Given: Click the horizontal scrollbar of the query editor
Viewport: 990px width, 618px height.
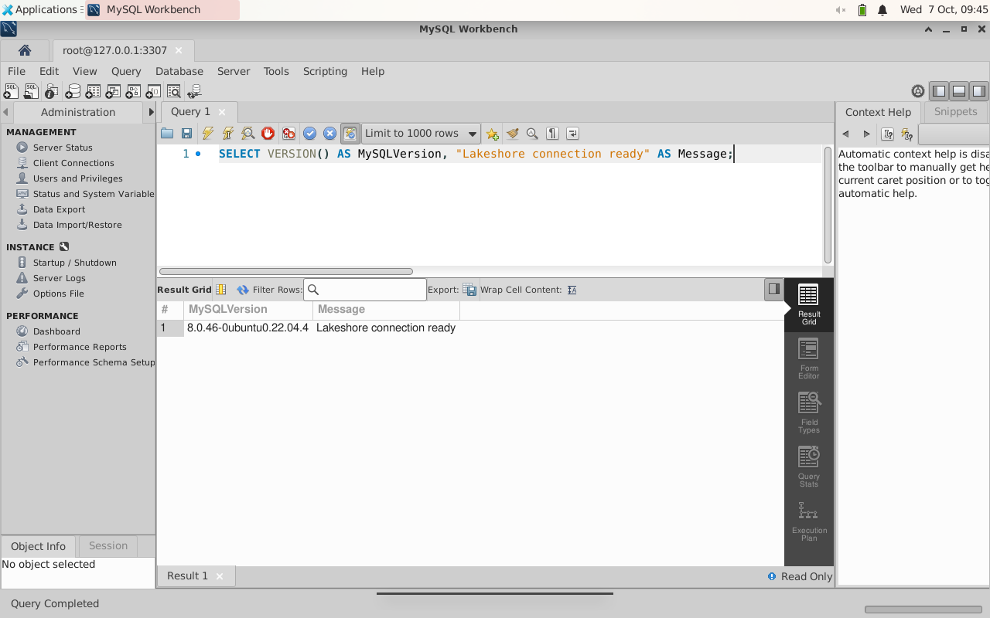Looking at the screenshot, I should 286,271.
